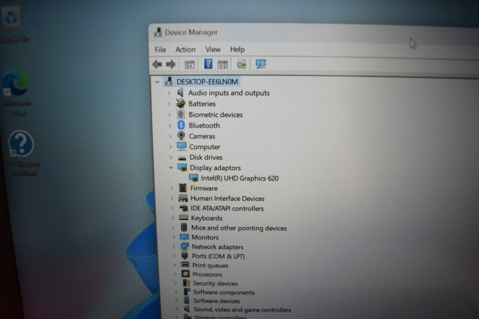
Task: Expand the Firmware node
Action: coord(172,188)
